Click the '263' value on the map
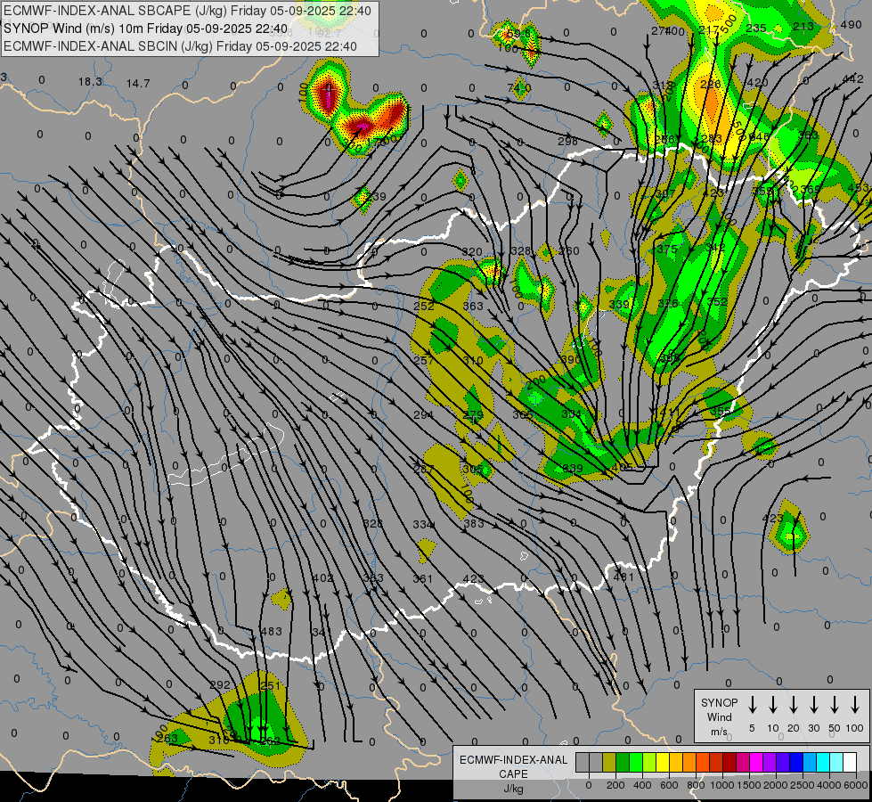 tap(167, 738)
